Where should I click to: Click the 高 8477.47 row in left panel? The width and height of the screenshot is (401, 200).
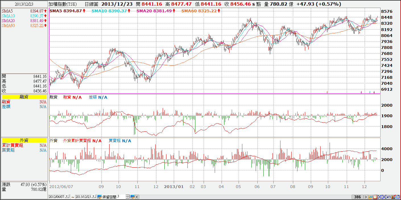tap(24, 81)
